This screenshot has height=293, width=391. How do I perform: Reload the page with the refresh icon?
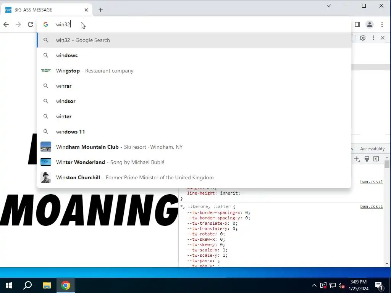point(31,24)
